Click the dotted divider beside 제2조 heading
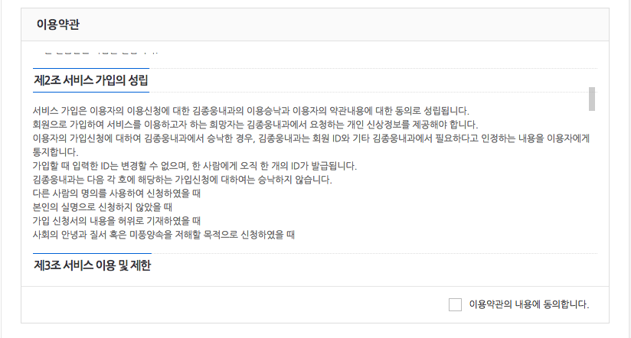 [x=373, y=69]
